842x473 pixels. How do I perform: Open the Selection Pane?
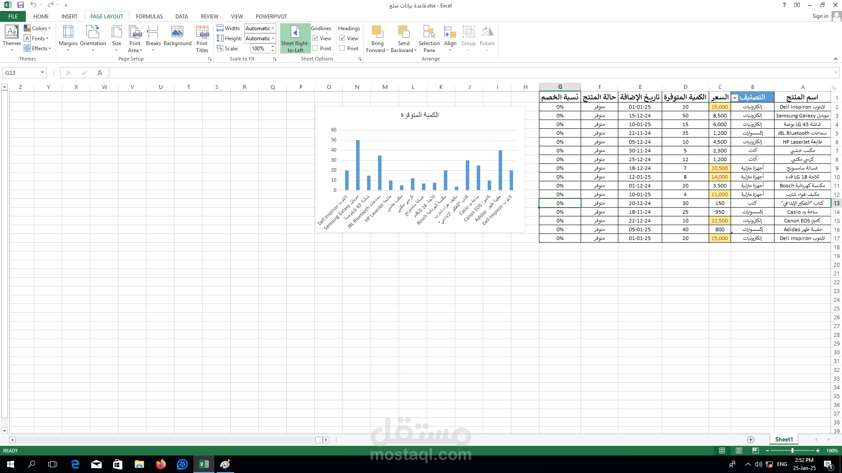pyautogui.click(x=429, y=37)
